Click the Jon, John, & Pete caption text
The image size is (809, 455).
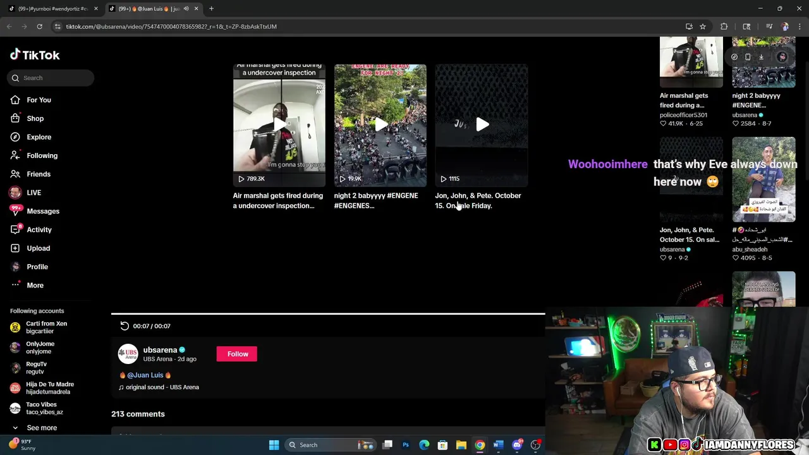coord(478,200)
